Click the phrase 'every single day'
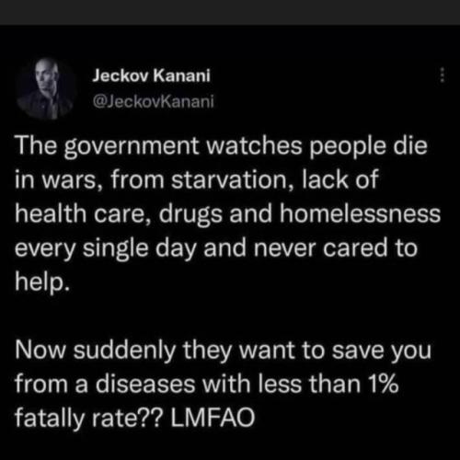The image size is (460, 460). click(105, 248)
